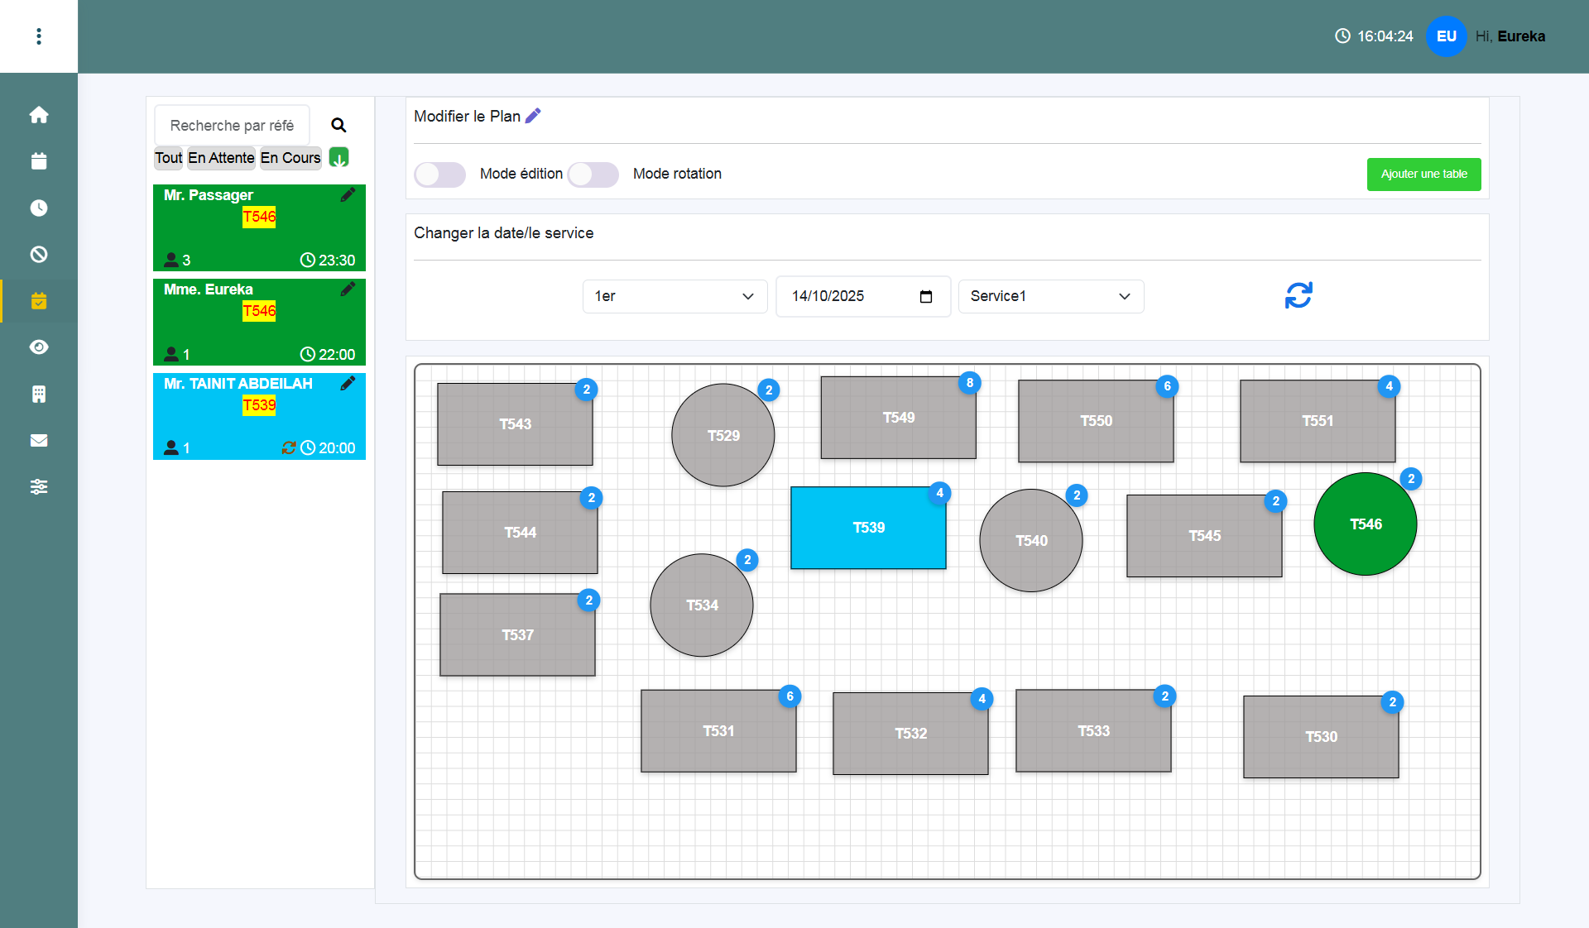This screenshot has height=928, width=1589.
Task: Enable the Mode rotation toggle
Action: (x=593, y=175)
